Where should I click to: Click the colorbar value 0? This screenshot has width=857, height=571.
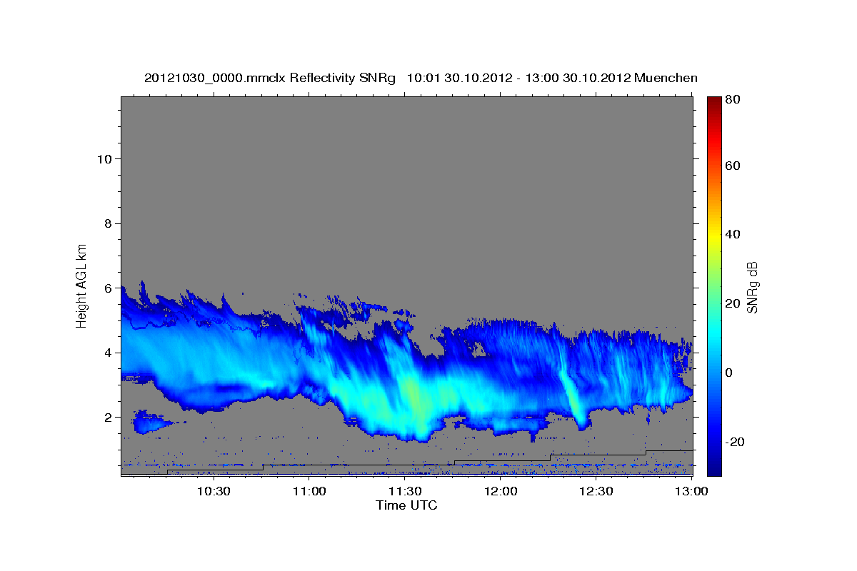coord(729,373)
